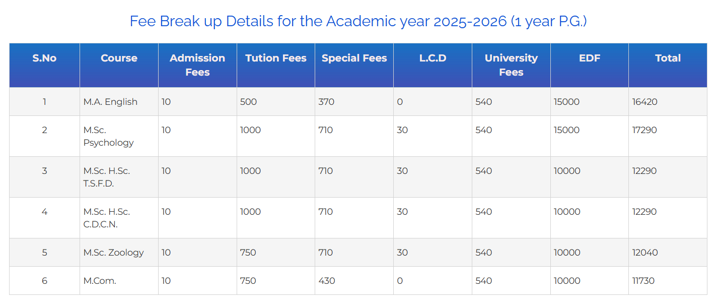Image resolution: width=717 pixels, height=305 pixels.
Task: Select the Admission Fees column header
Action: pyautogui.click(x=197, y=65)
